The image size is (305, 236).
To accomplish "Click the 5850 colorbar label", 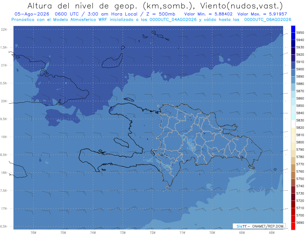I will (300, 106).
